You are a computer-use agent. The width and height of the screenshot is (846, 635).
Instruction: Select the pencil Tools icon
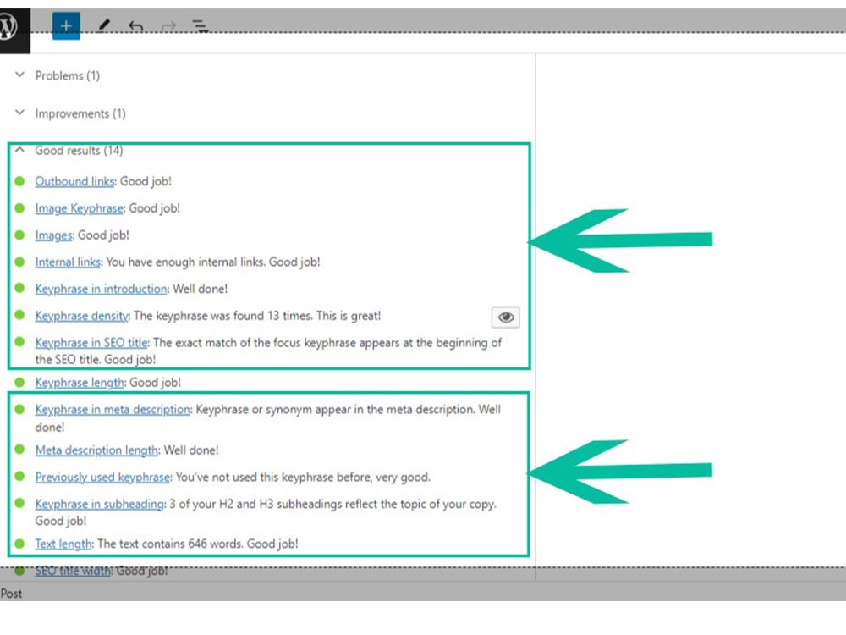104,25
